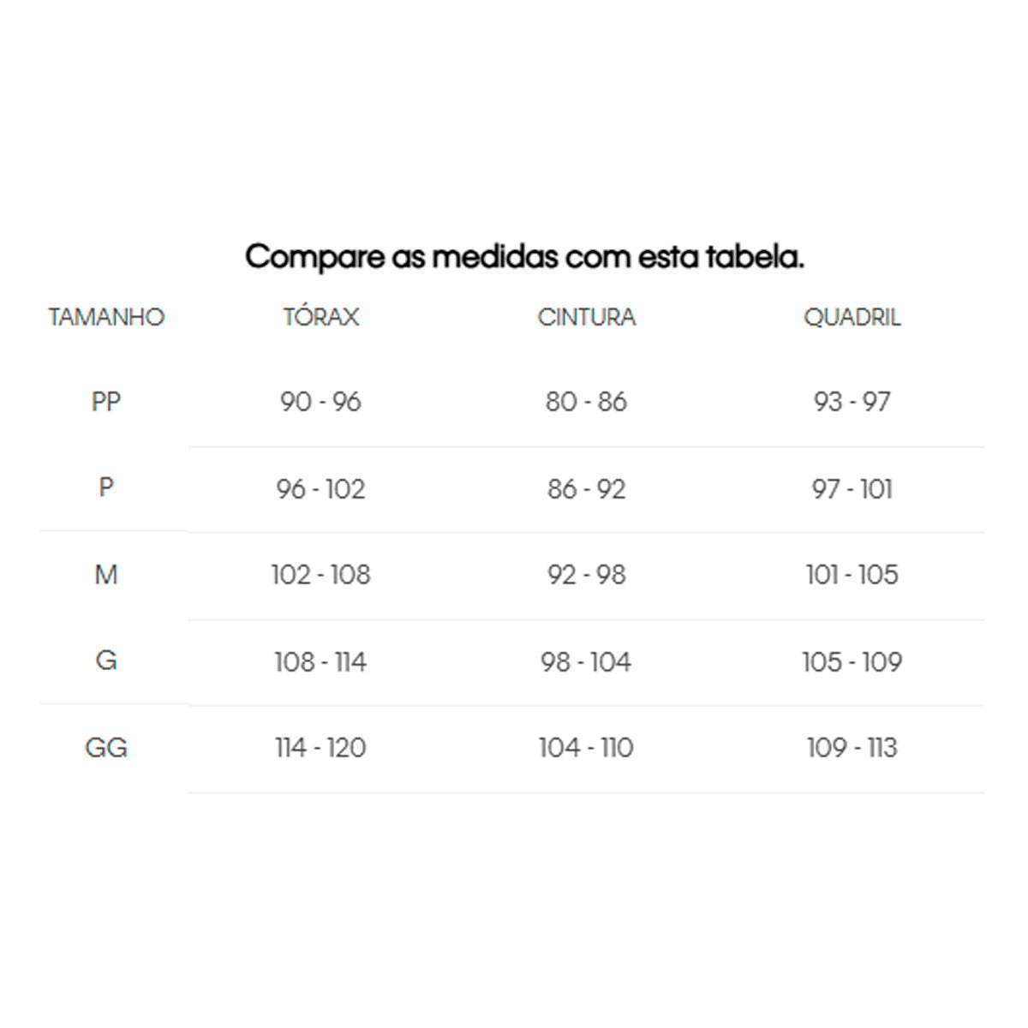The image size is (1028, 1028).
Task: Select the P size row label
Action: [x=106, y=487]
